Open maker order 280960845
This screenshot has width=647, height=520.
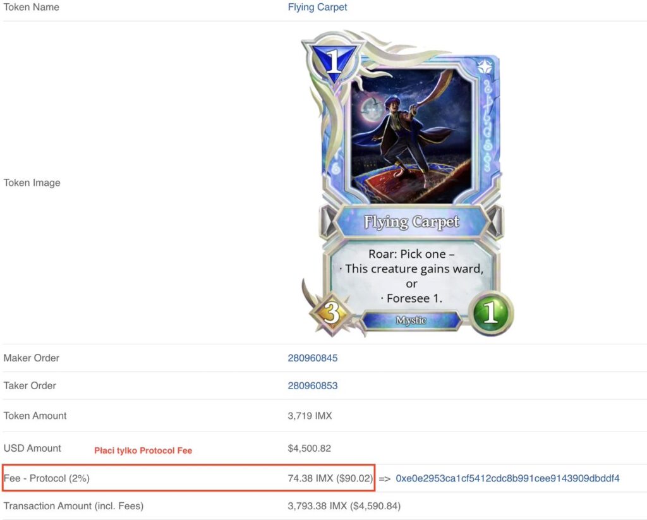pyautogui.click(x=312, y=358)
